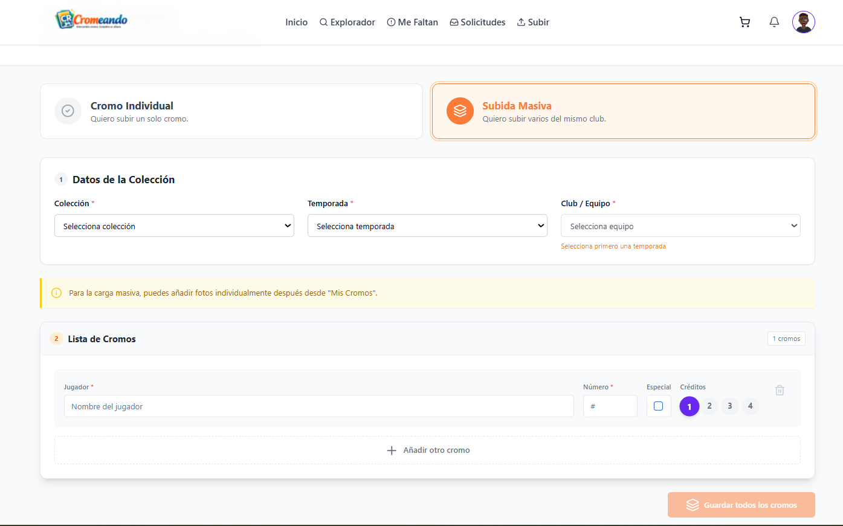The width and height of the screenshot is (843, 526).
Task: Go to Explorador in the navigation
Action: 347,22
